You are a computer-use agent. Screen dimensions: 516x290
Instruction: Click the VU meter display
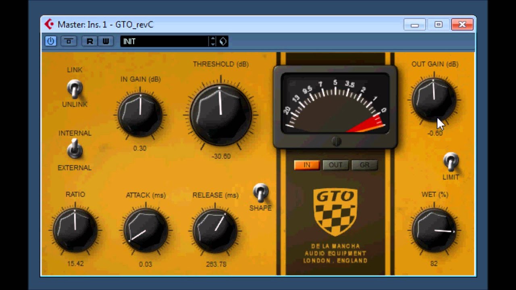click(x=335, y=103)
